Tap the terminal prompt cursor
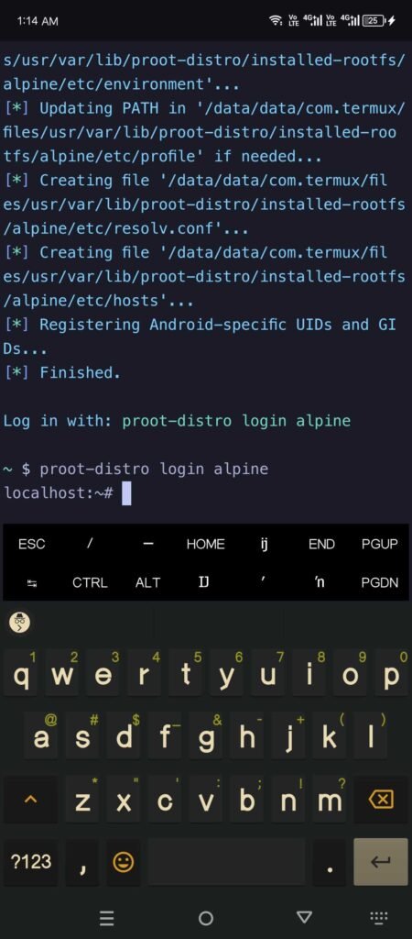This screenshot has width=412, height=939. pyautogui.click(x=126, y=494)
